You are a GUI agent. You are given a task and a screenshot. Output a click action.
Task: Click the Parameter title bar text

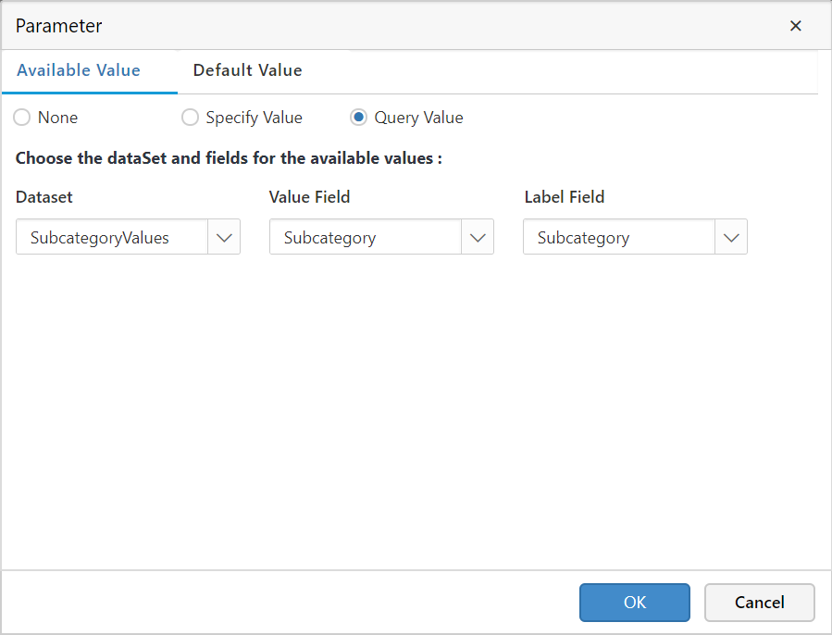click(59, 26)
